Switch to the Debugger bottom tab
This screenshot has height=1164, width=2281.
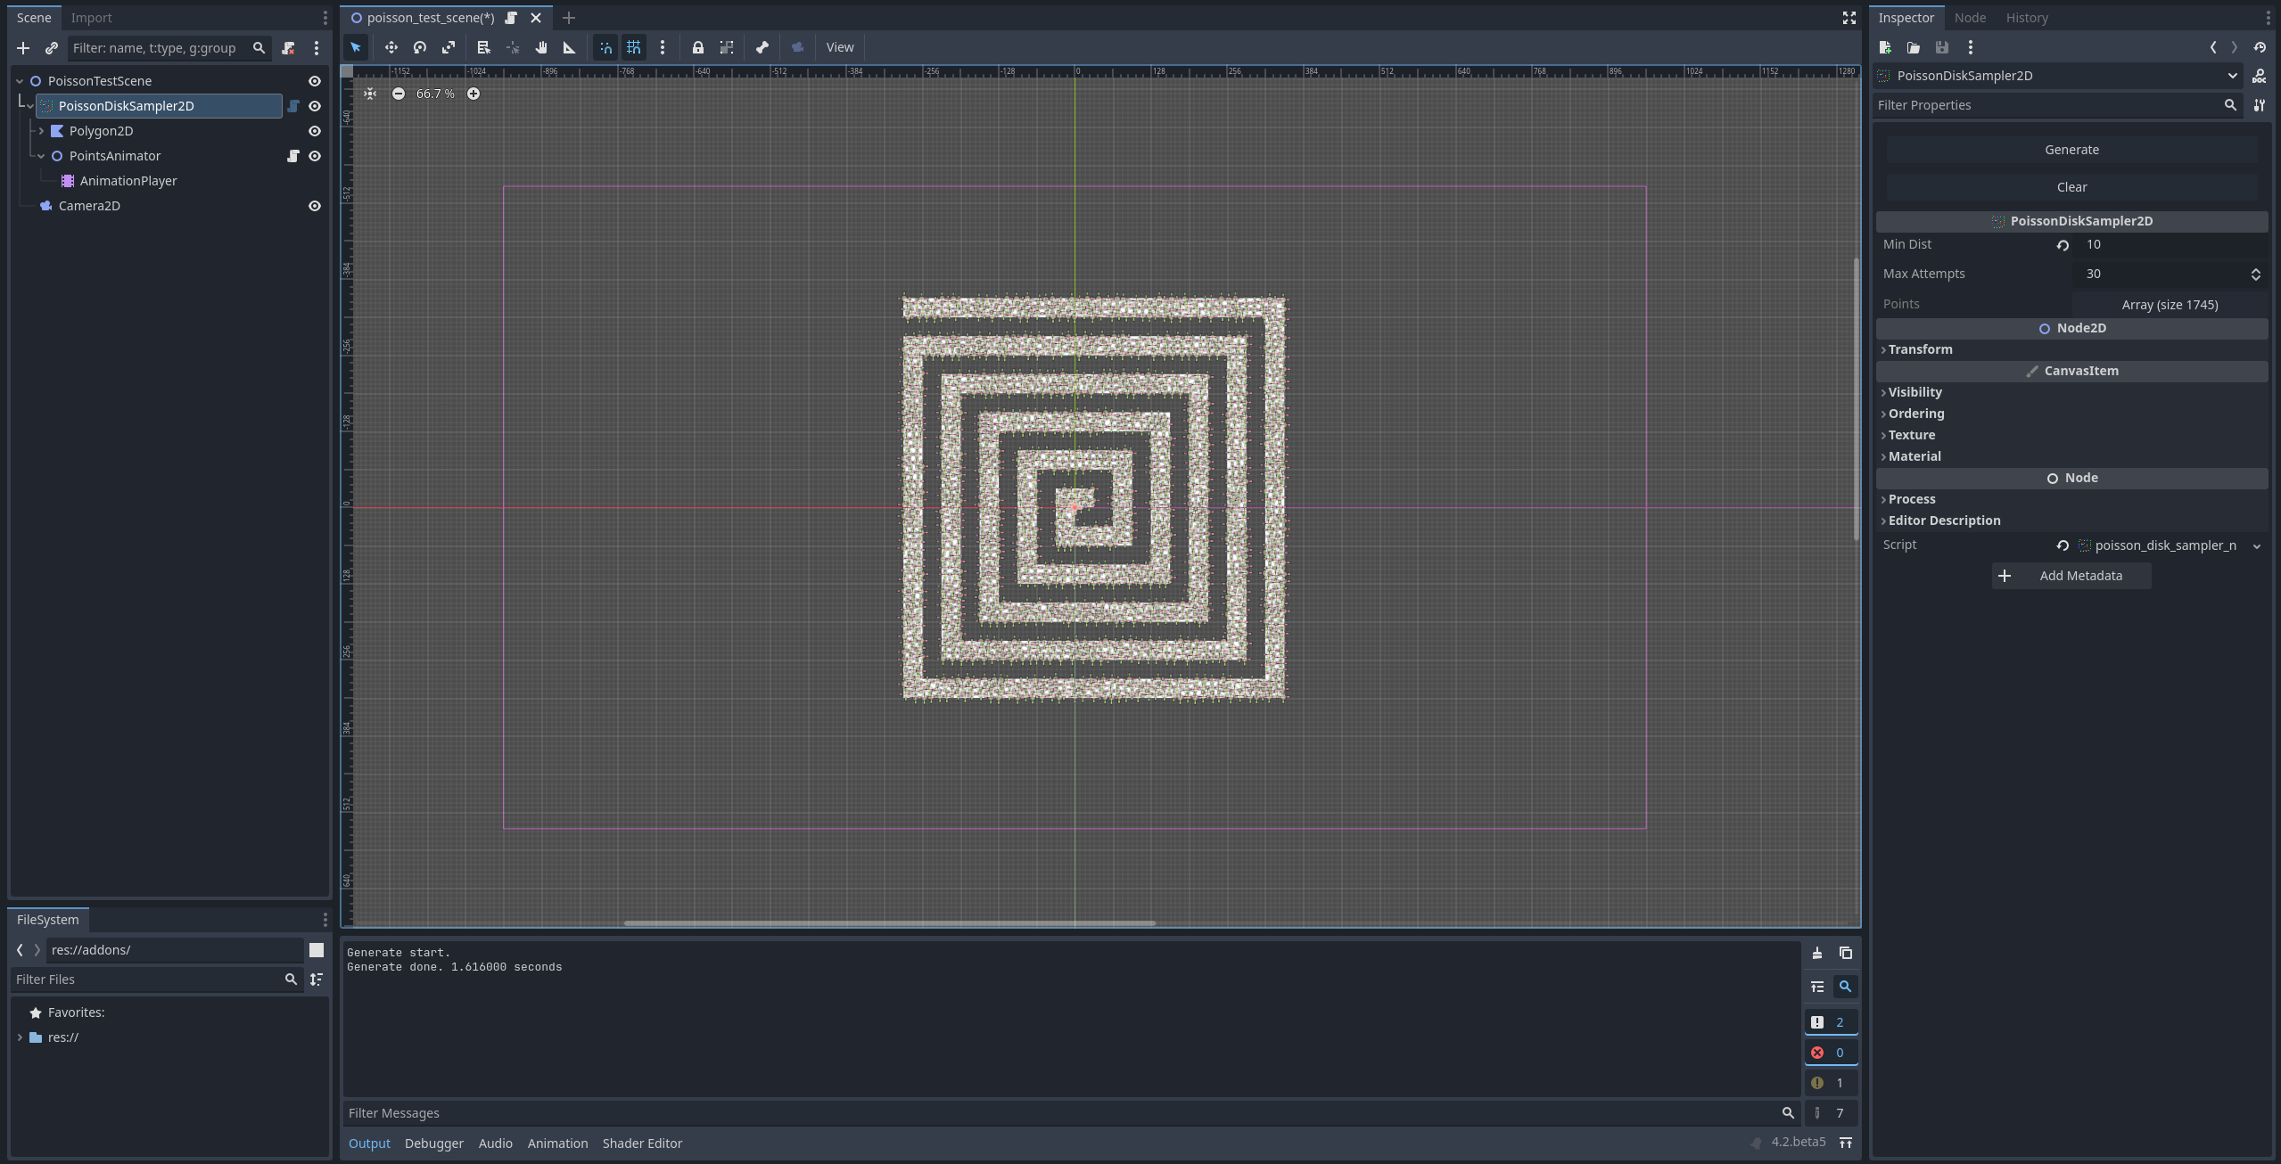pos(433,1144)
